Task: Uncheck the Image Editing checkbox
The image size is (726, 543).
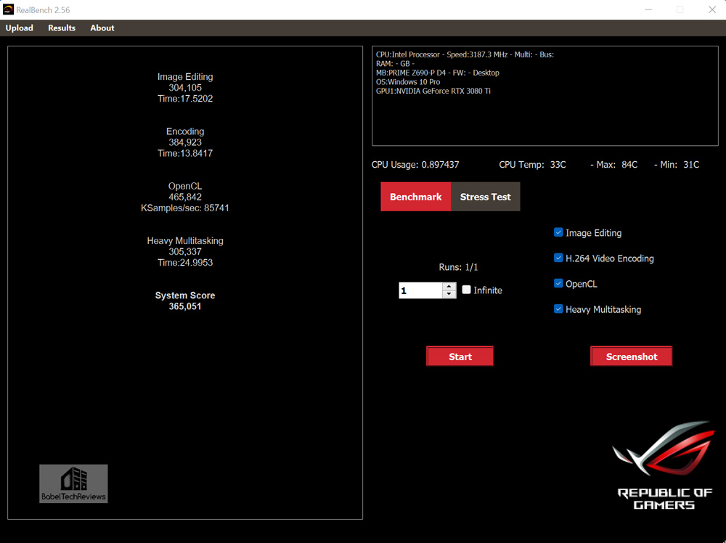Action: click(x=558, y=232)
